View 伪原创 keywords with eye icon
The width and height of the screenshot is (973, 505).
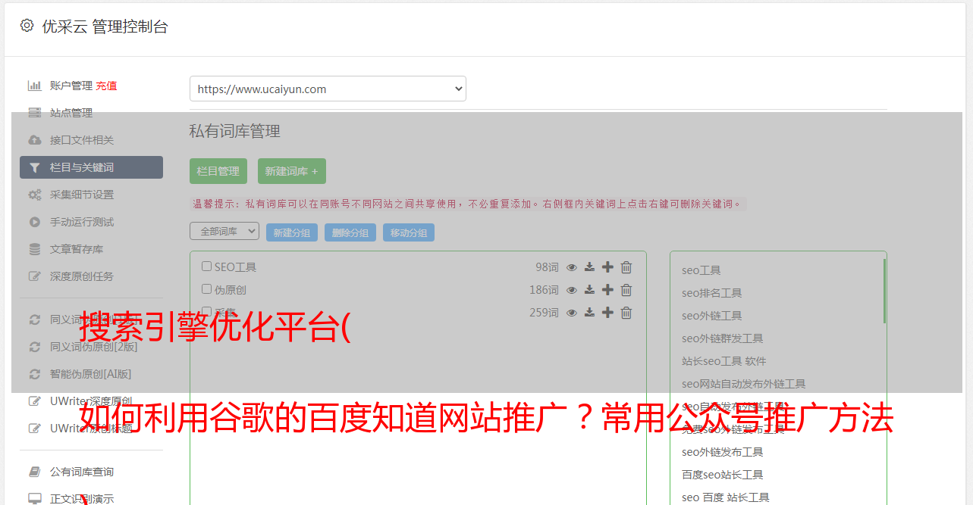click(572, 290)
